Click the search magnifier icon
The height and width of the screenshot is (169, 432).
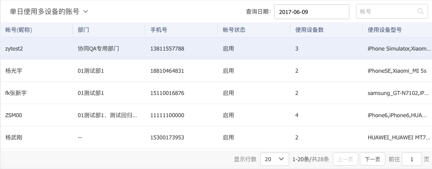421,11
